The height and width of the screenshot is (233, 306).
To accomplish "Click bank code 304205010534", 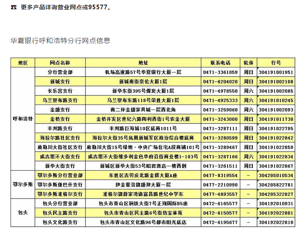I will (x=276, y=175).
